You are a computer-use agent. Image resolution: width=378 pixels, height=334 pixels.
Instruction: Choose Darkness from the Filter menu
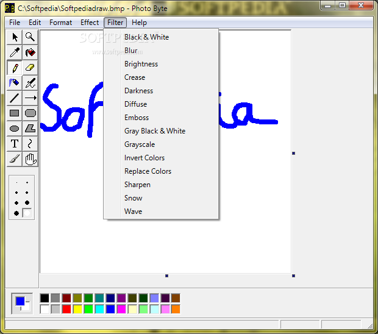[161, 91]
